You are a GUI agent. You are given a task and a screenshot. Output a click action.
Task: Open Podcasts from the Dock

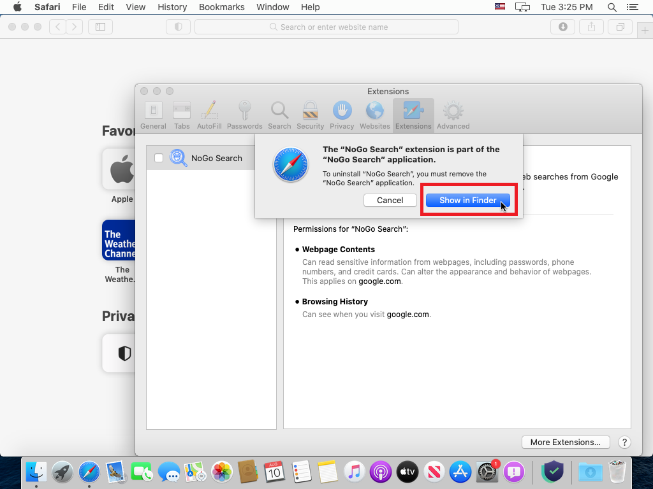380,472
